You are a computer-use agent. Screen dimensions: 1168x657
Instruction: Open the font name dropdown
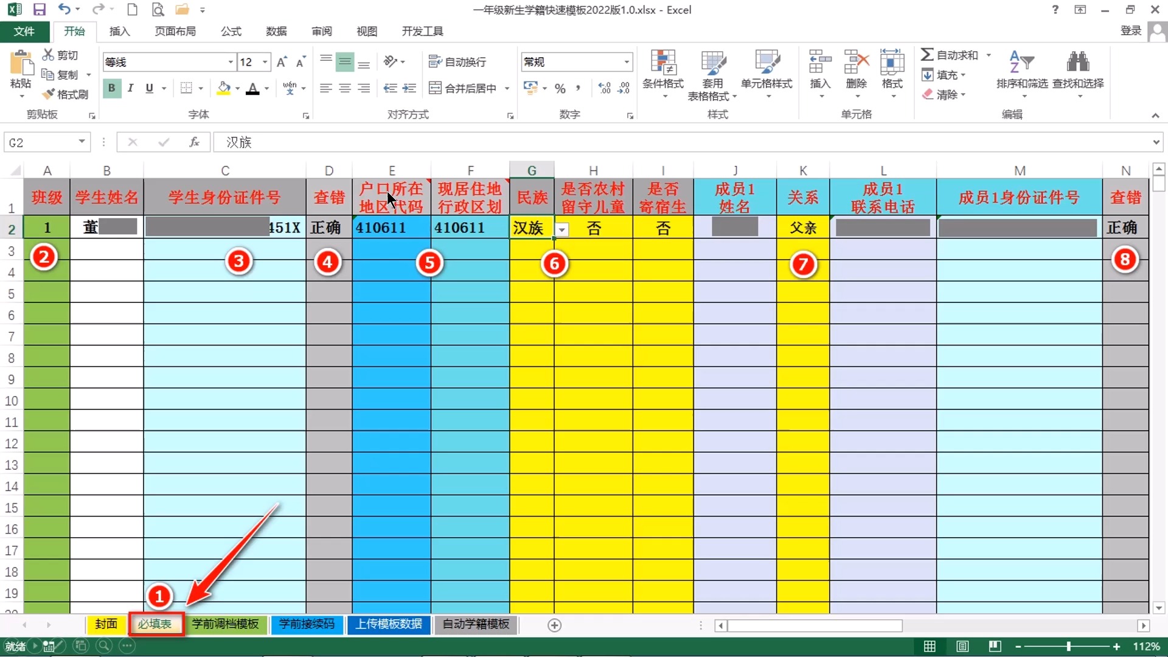tap(231, 62)
